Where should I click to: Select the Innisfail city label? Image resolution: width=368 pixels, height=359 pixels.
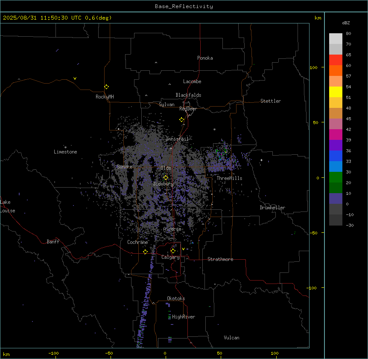click(x=177, y=139)
